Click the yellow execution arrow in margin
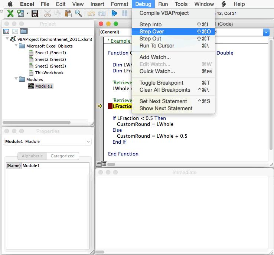This screenshot has width=274, height=255. (100, 106)
